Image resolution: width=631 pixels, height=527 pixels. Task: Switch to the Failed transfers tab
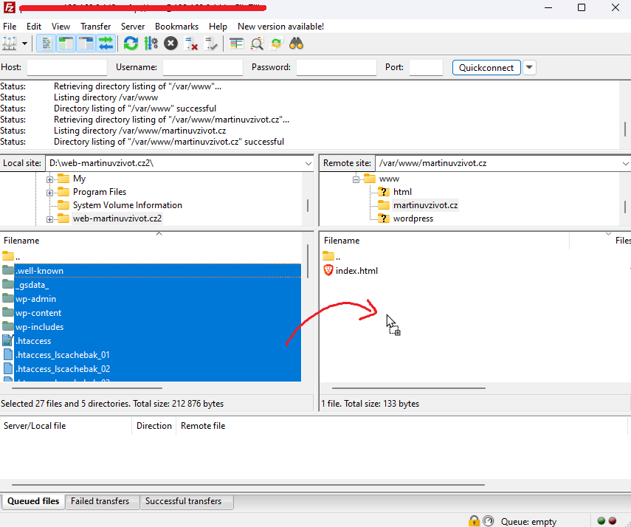point(100,501)
